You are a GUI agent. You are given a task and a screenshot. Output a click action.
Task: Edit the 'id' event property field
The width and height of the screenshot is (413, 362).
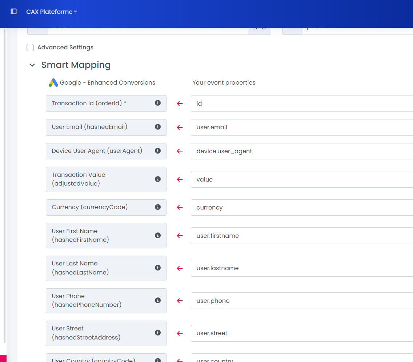(302, 104)
